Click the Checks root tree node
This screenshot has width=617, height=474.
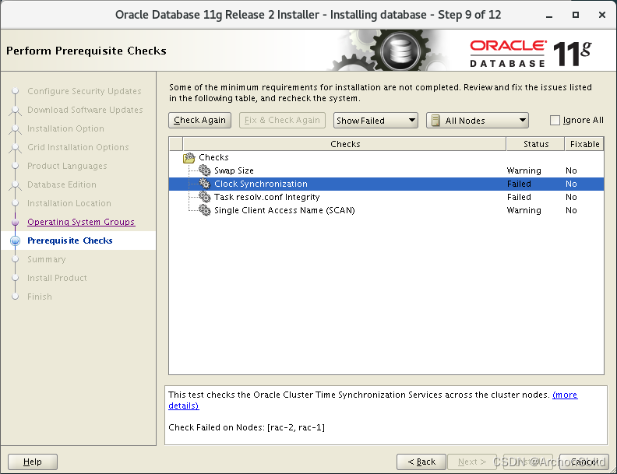213,157
